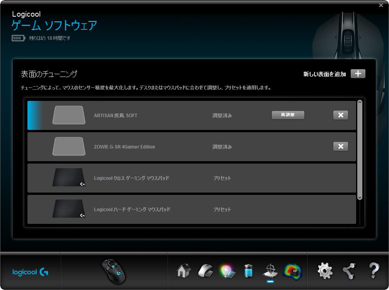Click the wireless mouse device image
This screenshot has height=290, width=389.
point(113,271)
